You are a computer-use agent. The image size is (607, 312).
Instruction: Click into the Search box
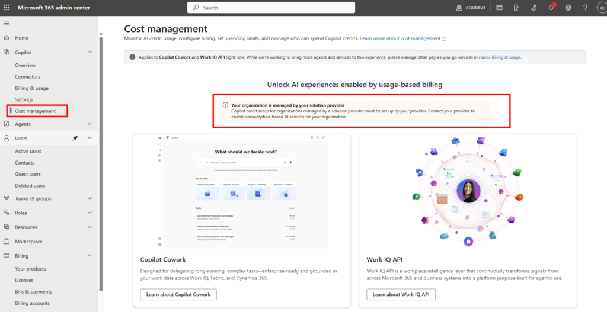click(271, 8)
